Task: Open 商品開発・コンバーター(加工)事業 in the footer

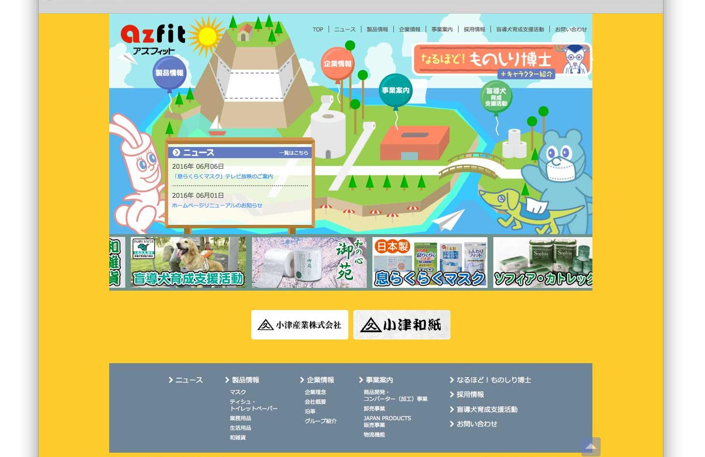Action: pyautogui.click(x=395, y=396)
